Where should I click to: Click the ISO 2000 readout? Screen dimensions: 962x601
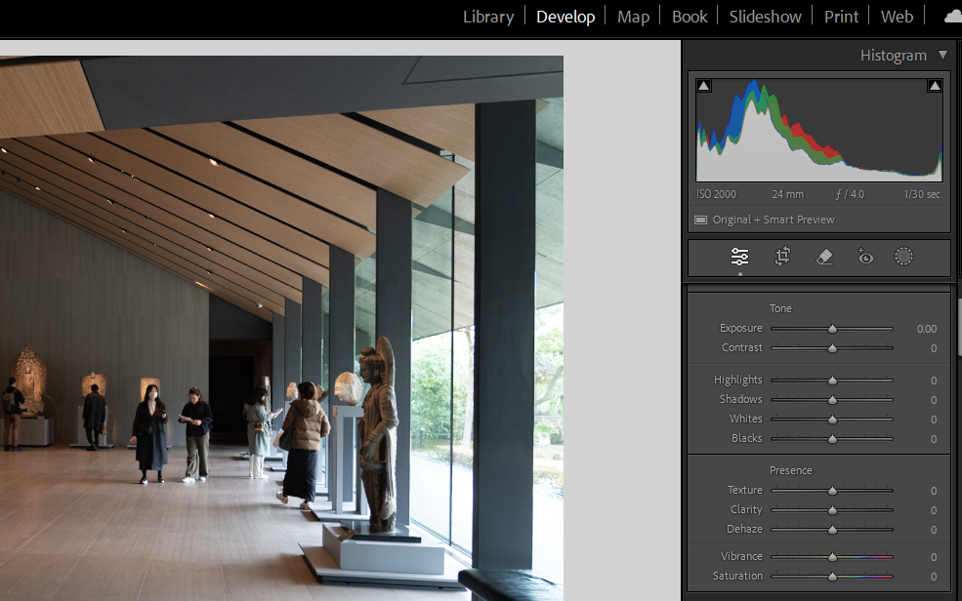pyautogui.click(x=716, y=194)
